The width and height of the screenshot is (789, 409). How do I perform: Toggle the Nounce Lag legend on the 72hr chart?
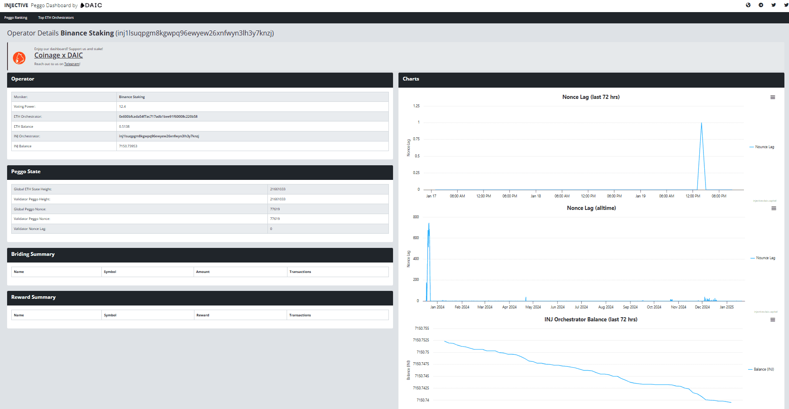point(762,146)
